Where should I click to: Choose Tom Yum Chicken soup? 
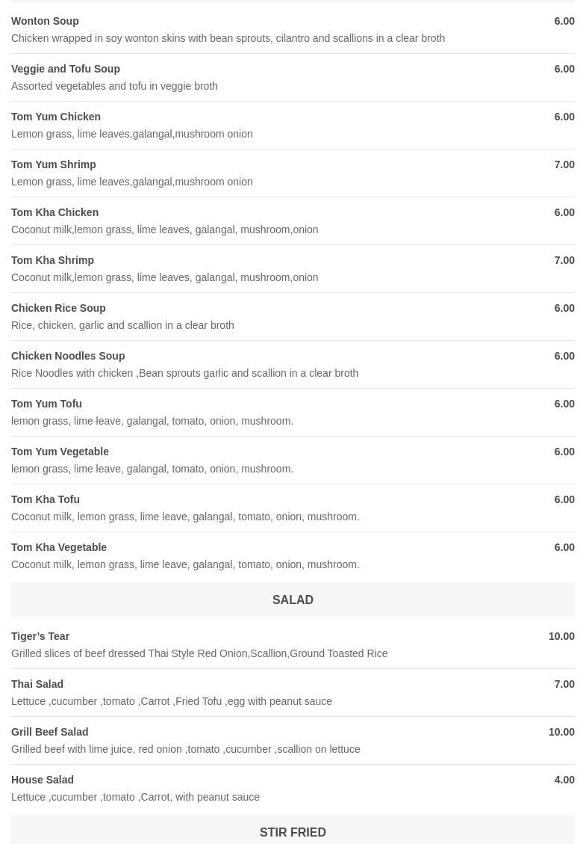pos(56,117)
